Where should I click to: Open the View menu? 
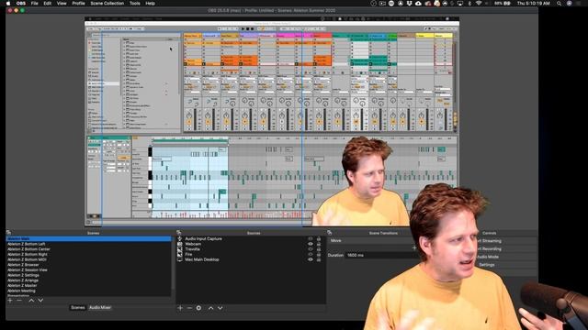pos(62,4)
